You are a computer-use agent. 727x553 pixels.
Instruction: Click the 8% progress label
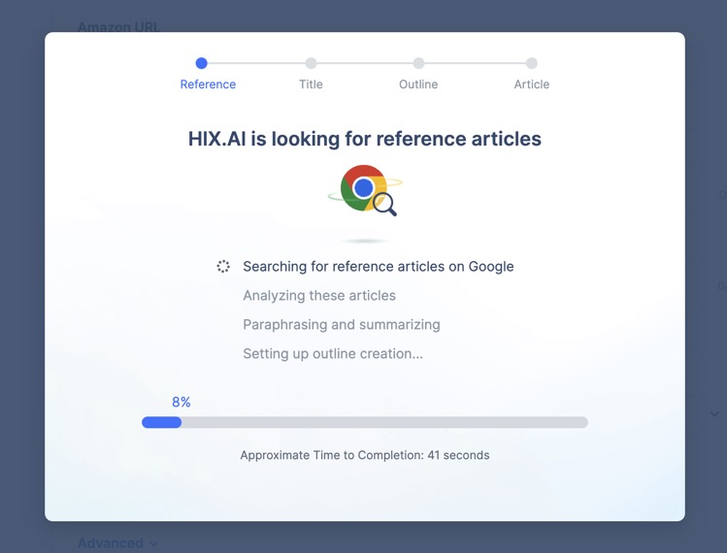[x=182, y=402]
